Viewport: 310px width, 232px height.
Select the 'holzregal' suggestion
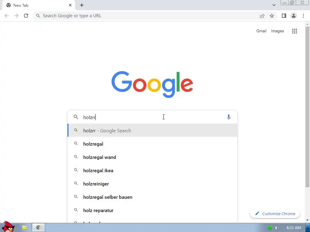point(153,144)
